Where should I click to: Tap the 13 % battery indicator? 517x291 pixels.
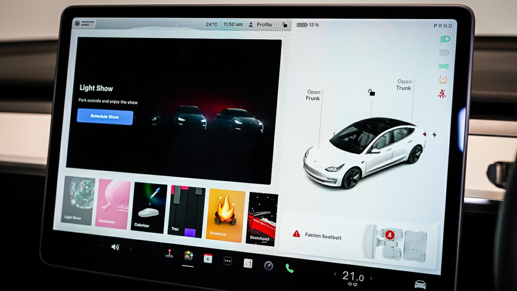coord(308,25)
